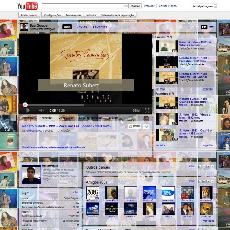This screenshot has width=230, height=230.
Task: Mute the video with the speaker icon
Action: [41, 110]
